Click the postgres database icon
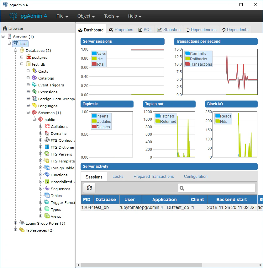263x268 pixels. pyautogui.click(x=29, y=57)
